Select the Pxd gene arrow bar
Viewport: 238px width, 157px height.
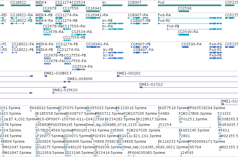[x=190, y=5]
